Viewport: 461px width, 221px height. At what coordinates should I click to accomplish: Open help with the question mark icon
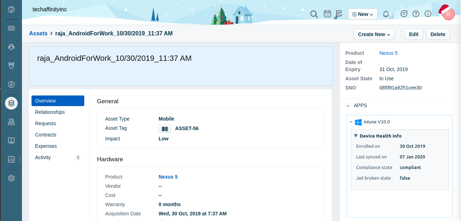click(416, 13)
